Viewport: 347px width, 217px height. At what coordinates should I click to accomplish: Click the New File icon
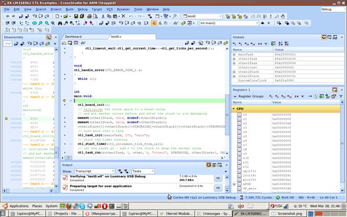pos(57,16)
